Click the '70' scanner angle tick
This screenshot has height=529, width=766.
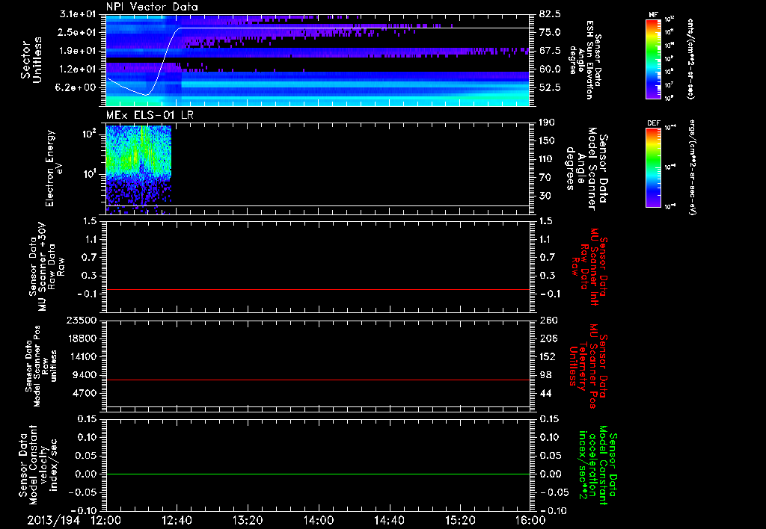click(545, 178)
